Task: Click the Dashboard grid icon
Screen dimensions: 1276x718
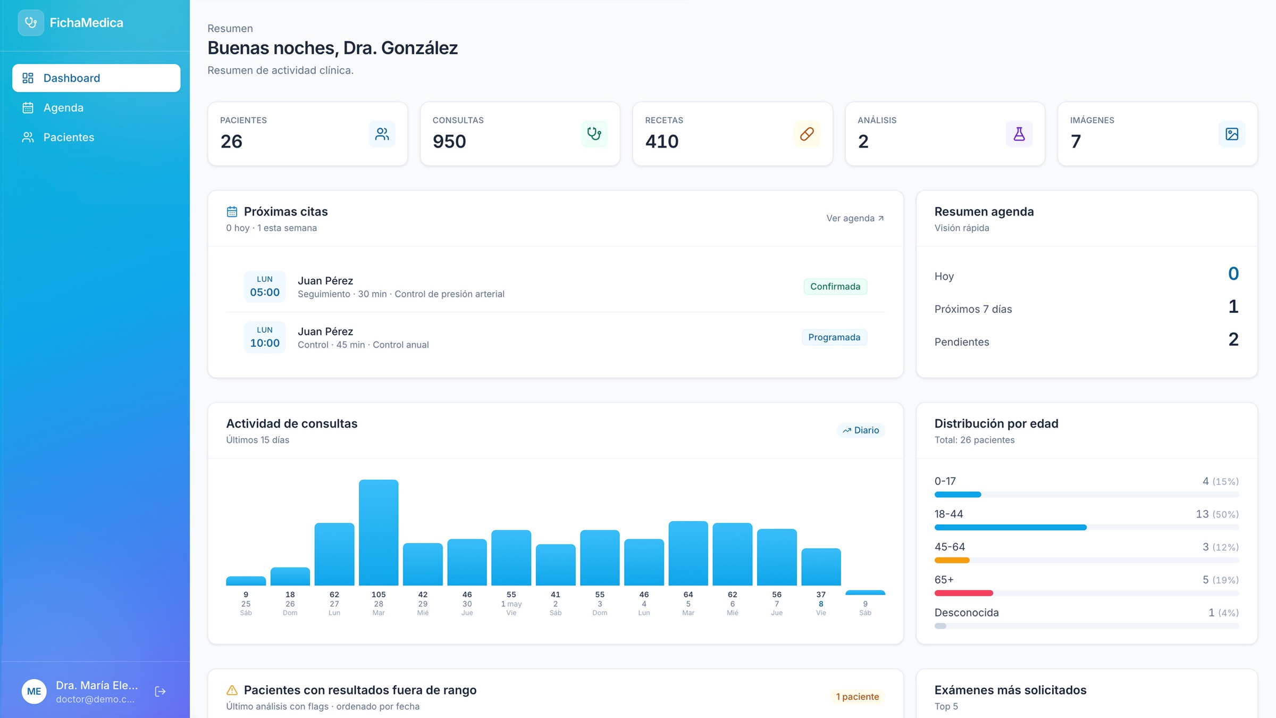Action: pos(28,78)
